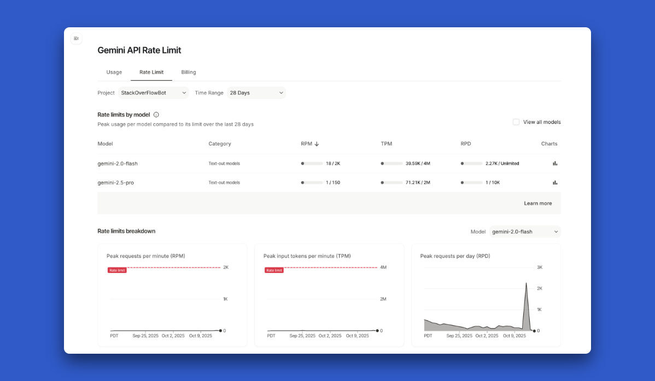655x381 pixels.
Task: Click the Model column header
Action: tap(106, 144)
